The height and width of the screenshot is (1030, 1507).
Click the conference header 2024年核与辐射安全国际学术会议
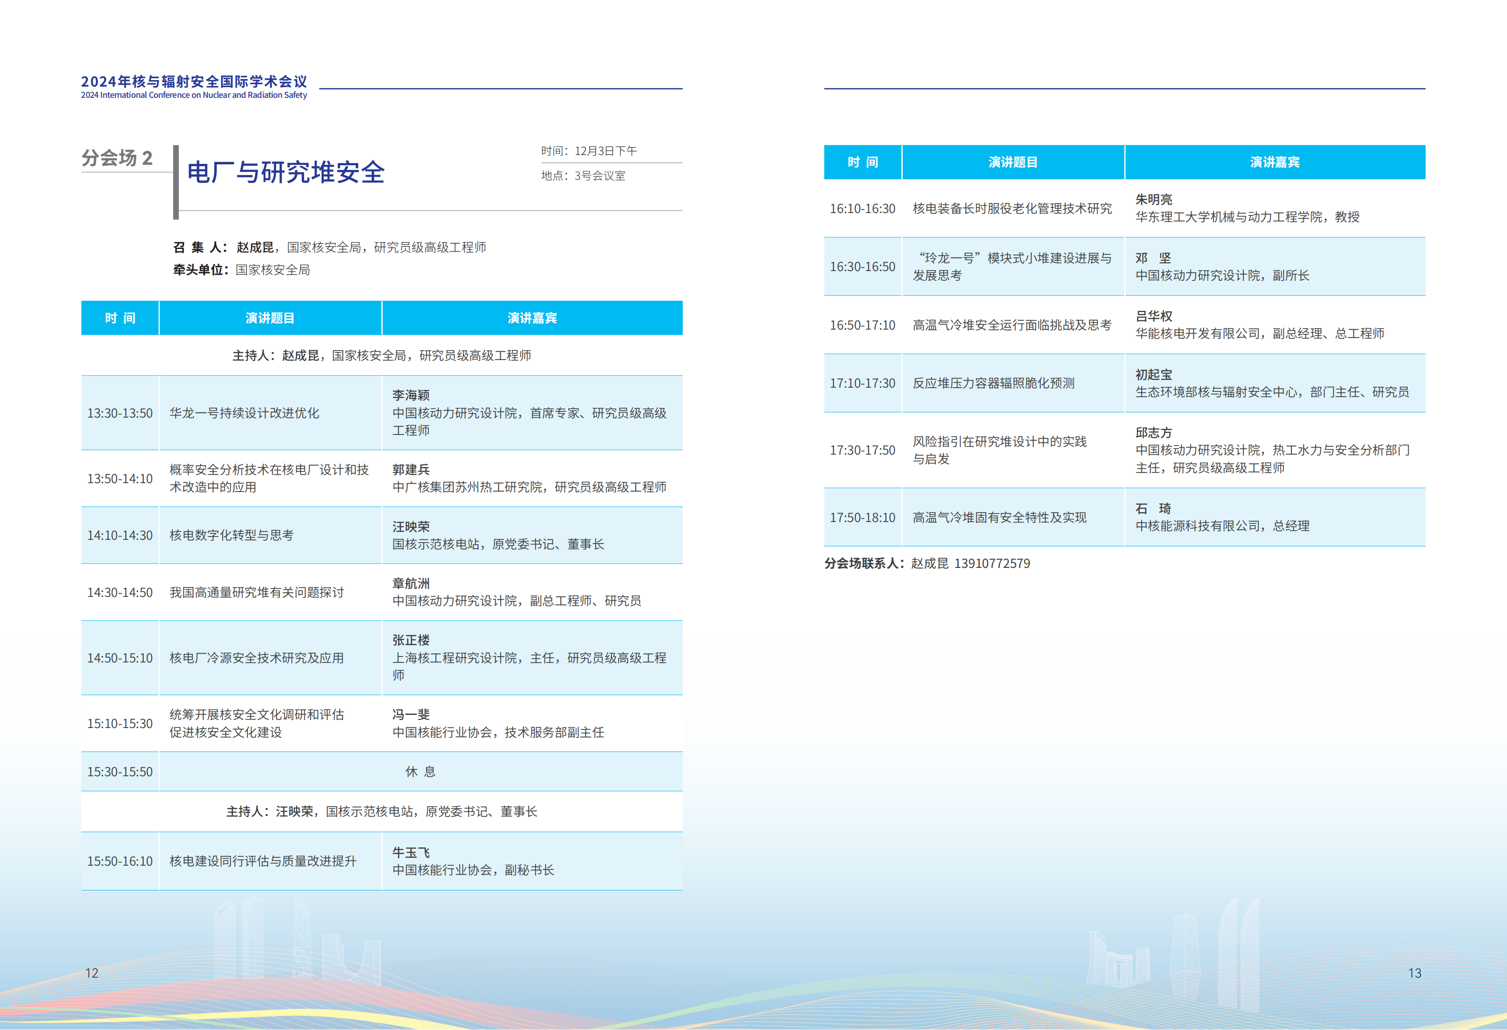(x=194, y=81)
